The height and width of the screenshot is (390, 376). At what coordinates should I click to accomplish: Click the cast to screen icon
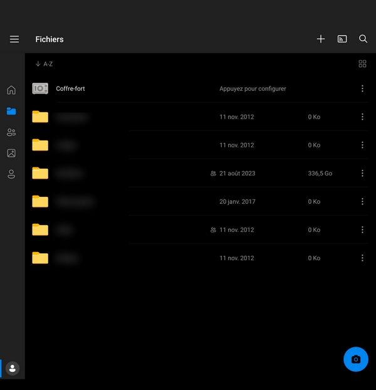coord(342,39)
